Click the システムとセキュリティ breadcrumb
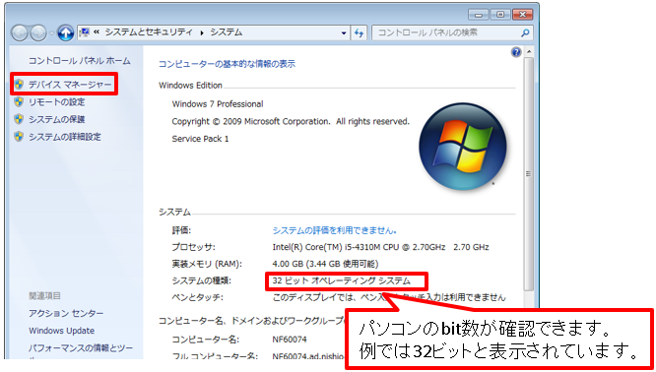The image size is (656, 372). tap(149, 32)
